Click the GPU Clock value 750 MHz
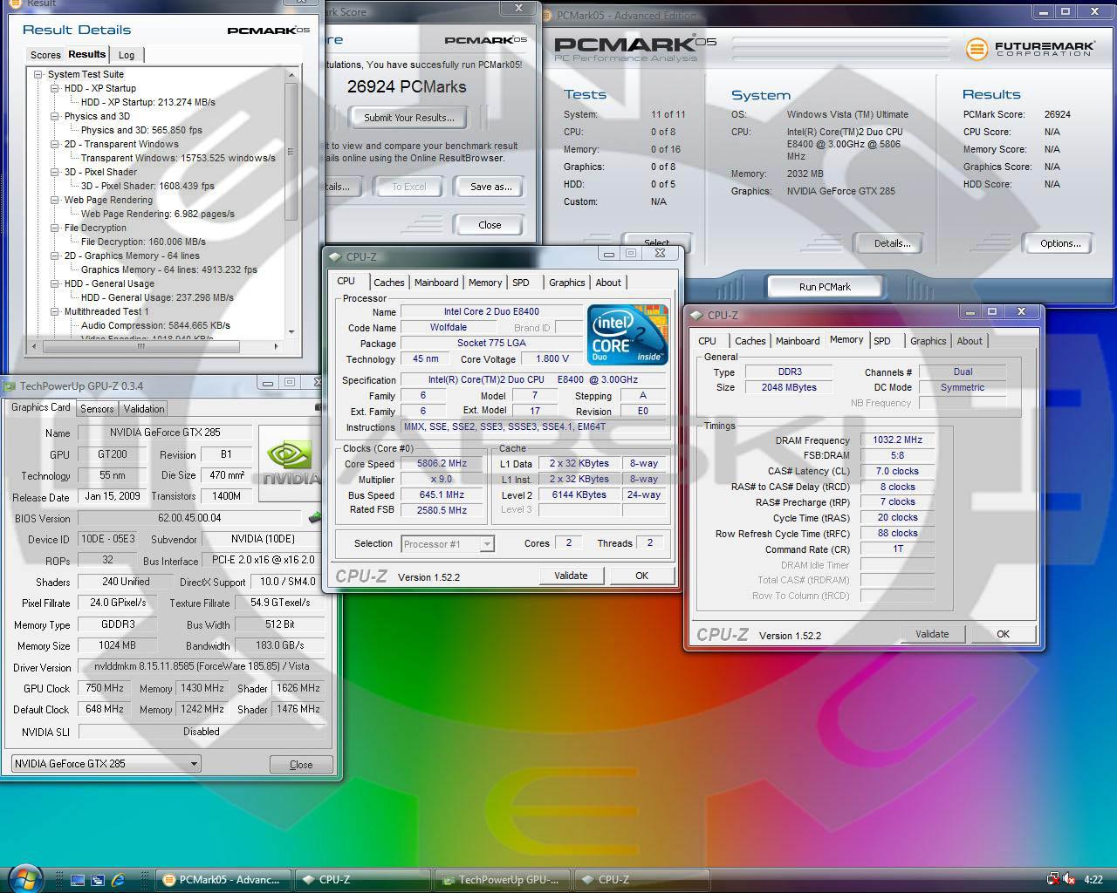This screenshot has width=1117, height=893. tap(105, 688)
